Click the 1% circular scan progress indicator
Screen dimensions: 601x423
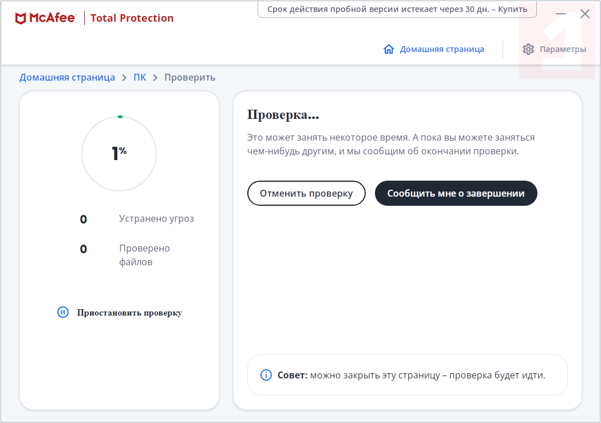pos(119,153)
